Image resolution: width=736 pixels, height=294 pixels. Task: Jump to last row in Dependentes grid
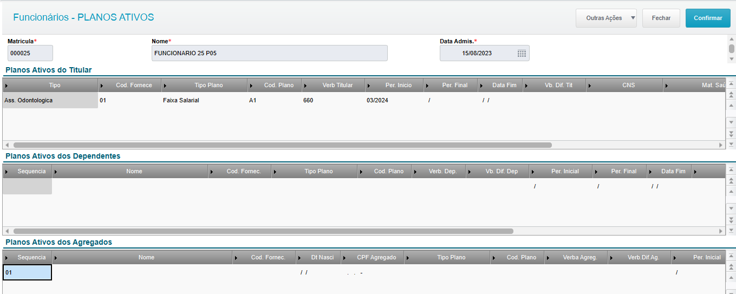point(731,230)
